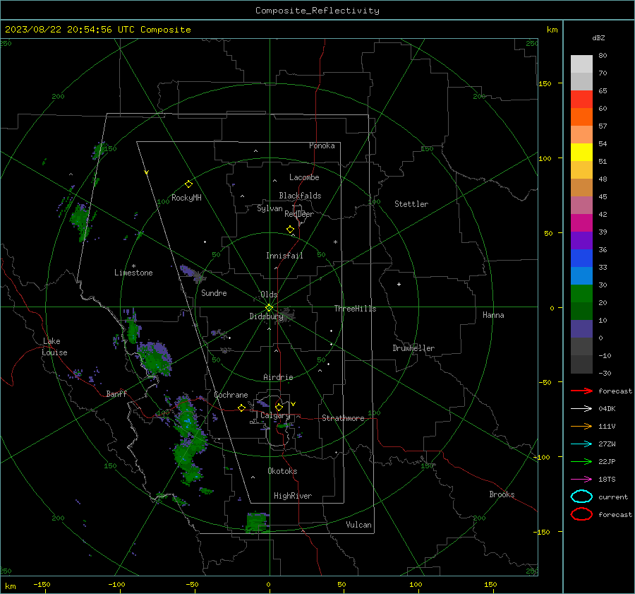Click the radar echo cluster northeast of Banff
This screenshot has width=635, height=594.
pos(154,357)
